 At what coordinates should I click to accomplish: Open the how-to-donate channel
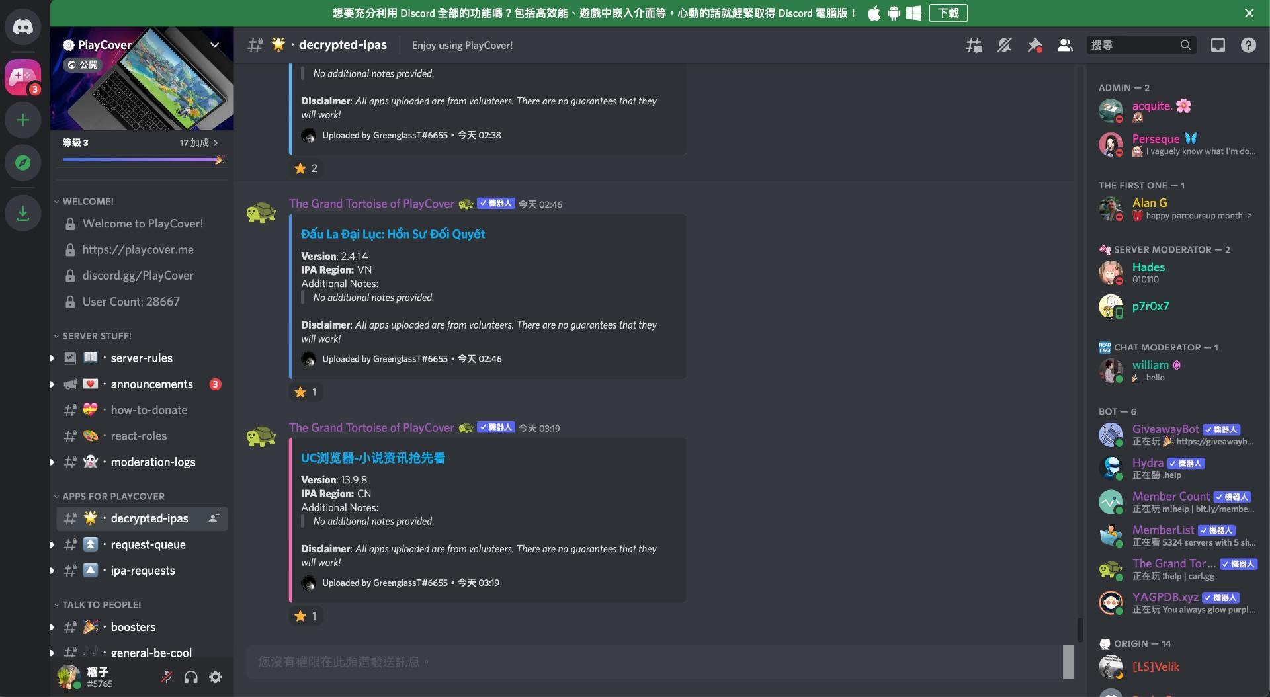[x=142, y=410]
